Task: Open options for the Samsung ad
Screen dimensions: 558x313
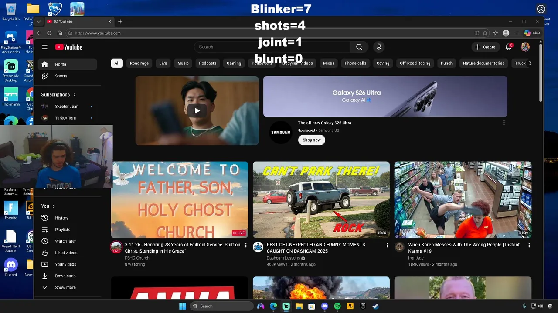Action: 504,123
